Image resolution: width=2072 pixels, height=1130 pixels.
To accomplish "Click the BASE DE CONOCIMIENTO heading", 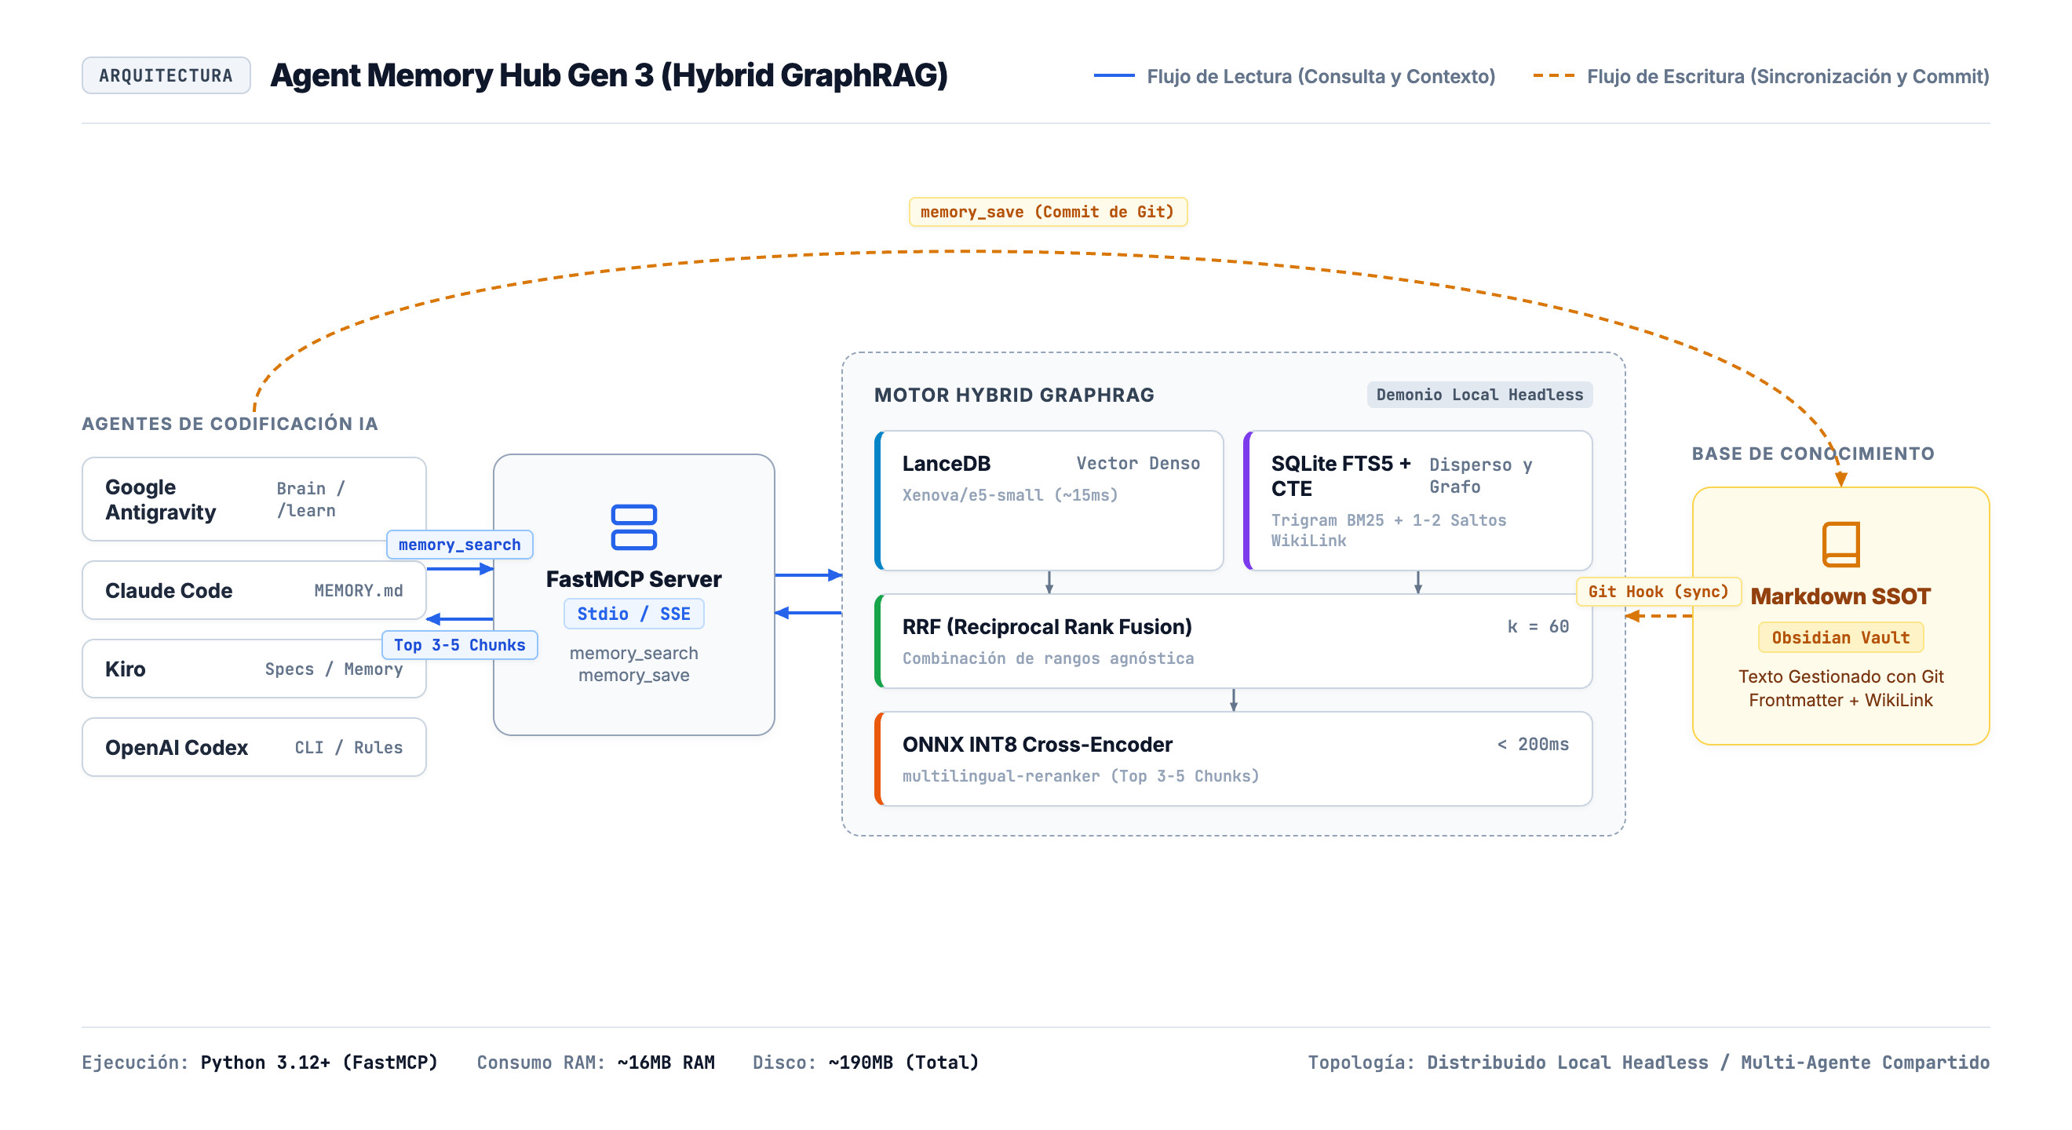I will [x=1813, y=454].
